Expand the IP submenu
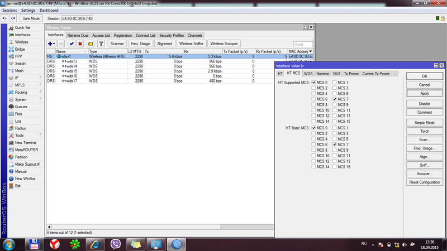The height and width of the screenshot is (251, 447). click(40, 78)
